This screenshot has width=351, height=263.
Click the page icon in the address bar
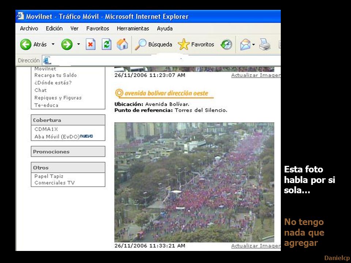[47, 60]
